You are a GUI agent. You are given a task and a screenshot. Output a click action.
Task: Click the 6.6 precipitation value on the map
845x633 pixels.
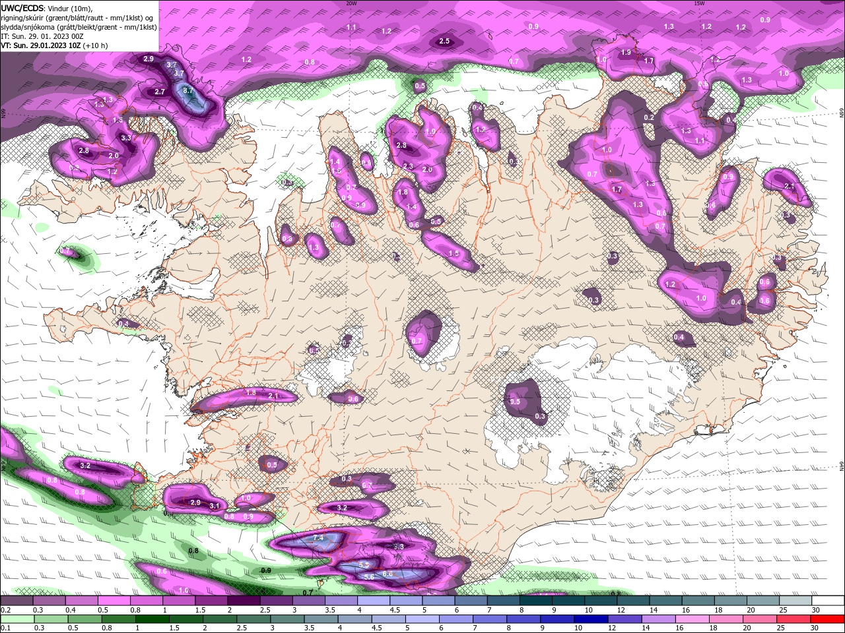[388, 574]
